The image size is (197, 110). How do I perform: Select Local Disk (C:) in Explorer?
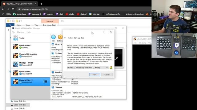(18, 101)
